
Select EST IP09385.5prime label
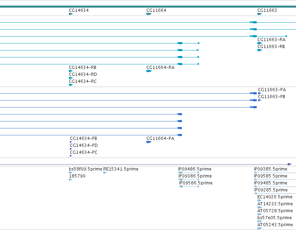click(x=271, y=169)
